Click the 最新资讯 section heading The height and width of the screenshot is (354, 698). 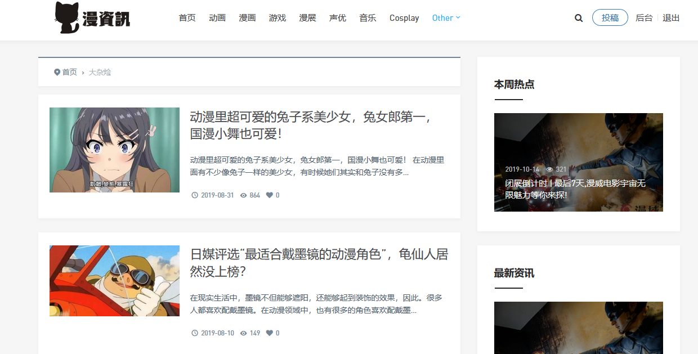514,273
